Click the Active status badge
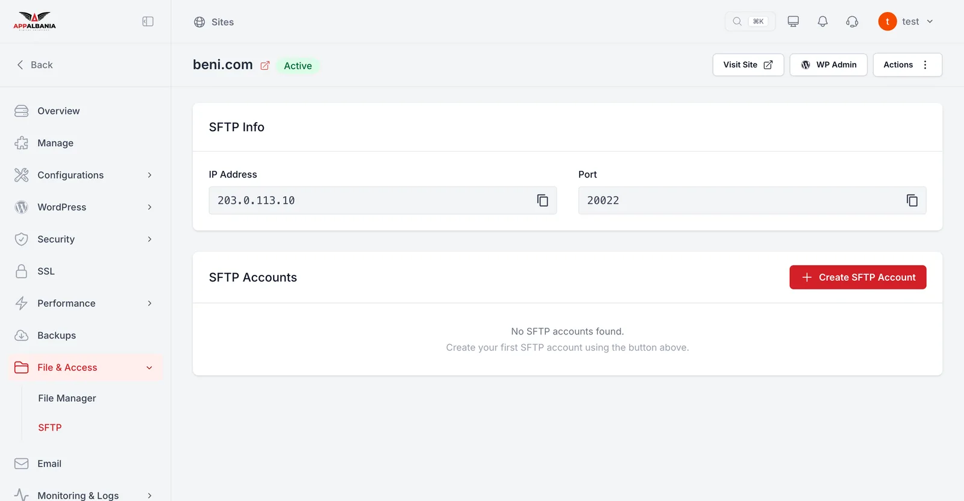 (298, 66)
